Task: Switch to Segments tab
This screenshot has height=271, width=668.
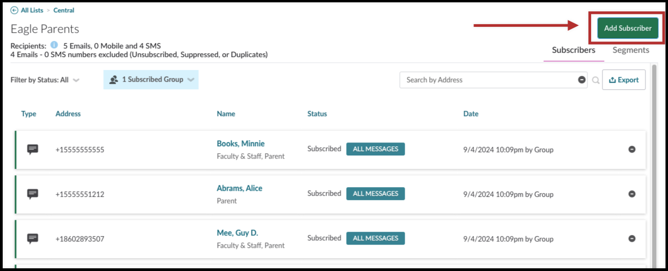Action: (631, 50)
